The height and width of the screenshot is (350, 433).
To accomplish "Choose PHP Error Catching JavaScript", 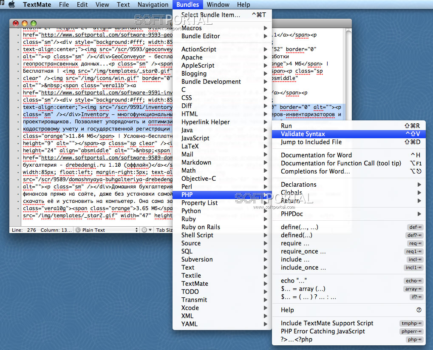I will pos(349,331).
